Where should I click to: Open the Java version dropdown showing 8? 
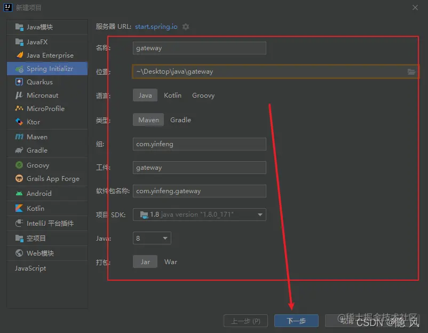[152, 238]
